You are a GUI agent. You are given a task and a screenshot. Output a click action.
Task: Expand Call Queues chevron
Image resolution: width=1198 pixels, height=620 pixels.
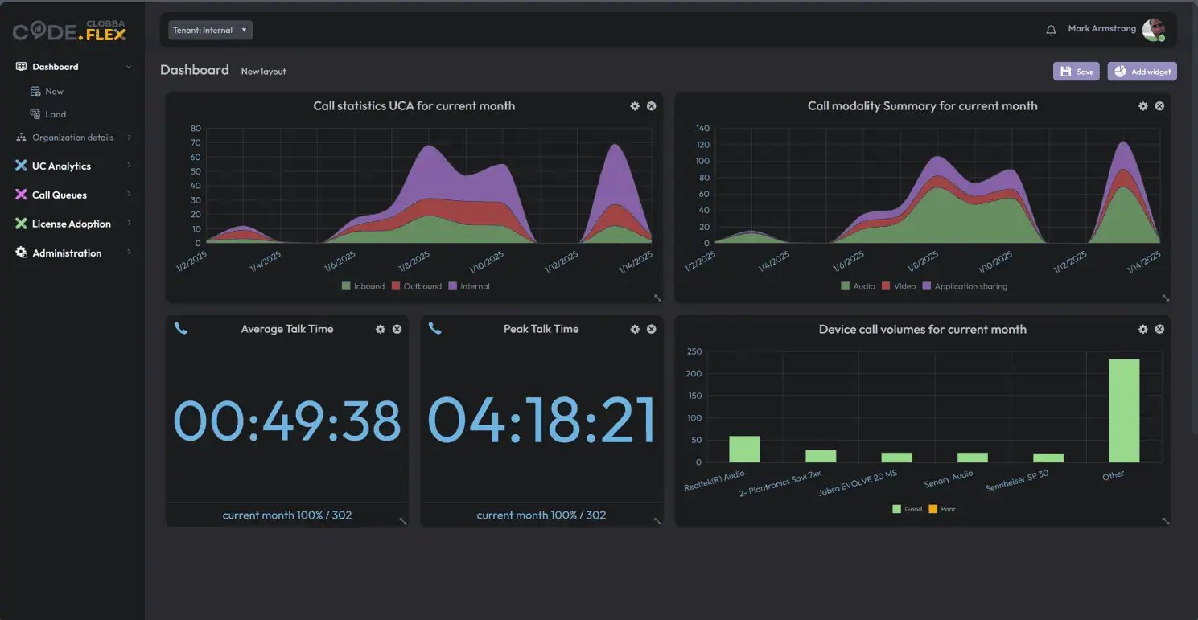129,195
